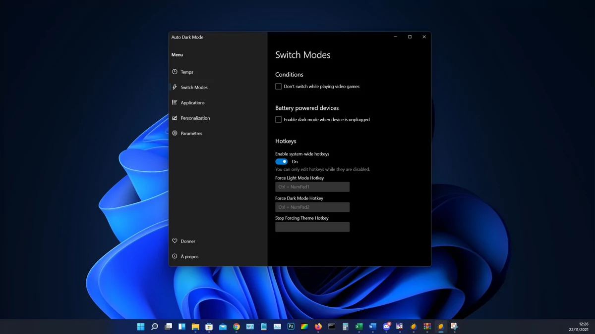This screenshot has width=595, height=334.
Task: Open the Snipping Tool taskbar icon
Action: [454, 327]
